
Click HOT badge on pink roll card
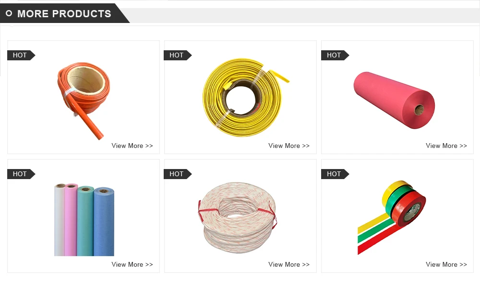pos(335,55)
